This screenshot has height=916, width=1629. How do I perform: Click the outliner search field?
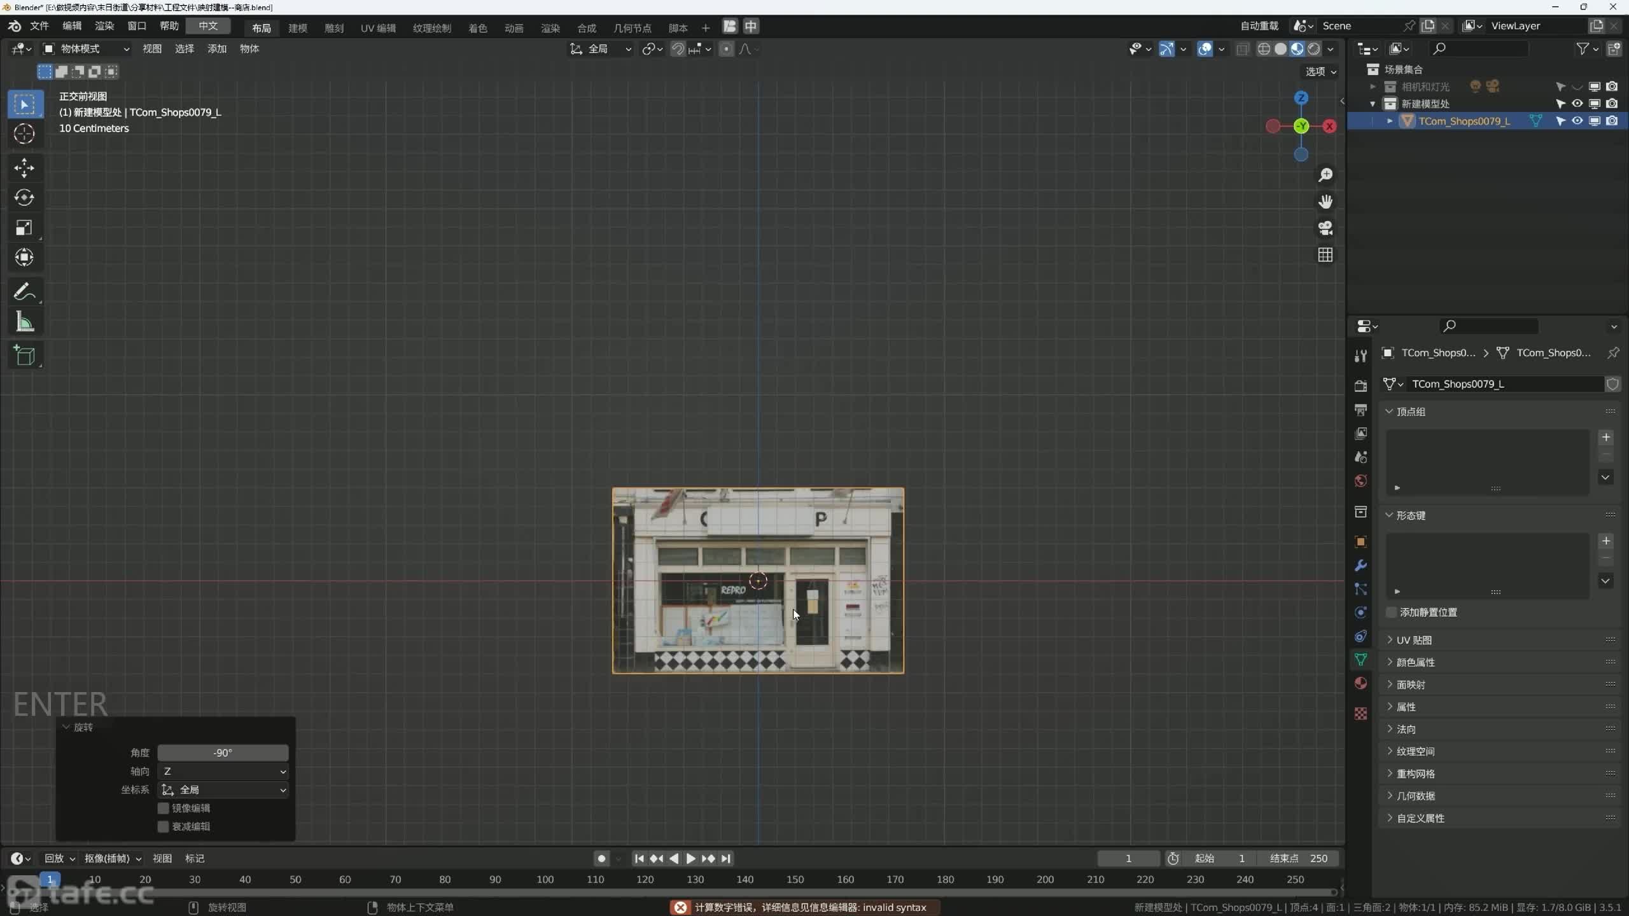(x=1478, y=48)
